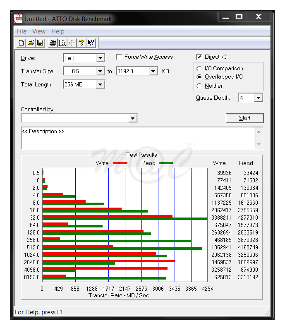Open the Transfer Size minimum dropdown (0.5)
Image resolution: width=285 pixels, height=330 pixels.
(101, 71)
